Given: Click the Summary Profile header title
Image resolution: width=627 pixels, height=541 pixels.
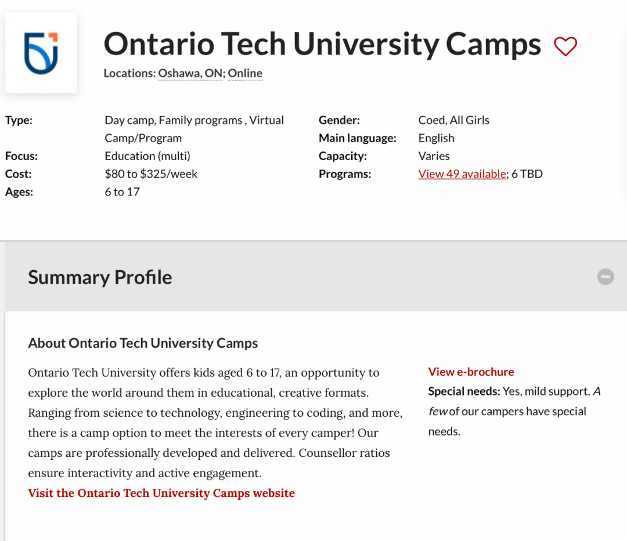Looking at the screenshot, I should click(x=100, y=277).
